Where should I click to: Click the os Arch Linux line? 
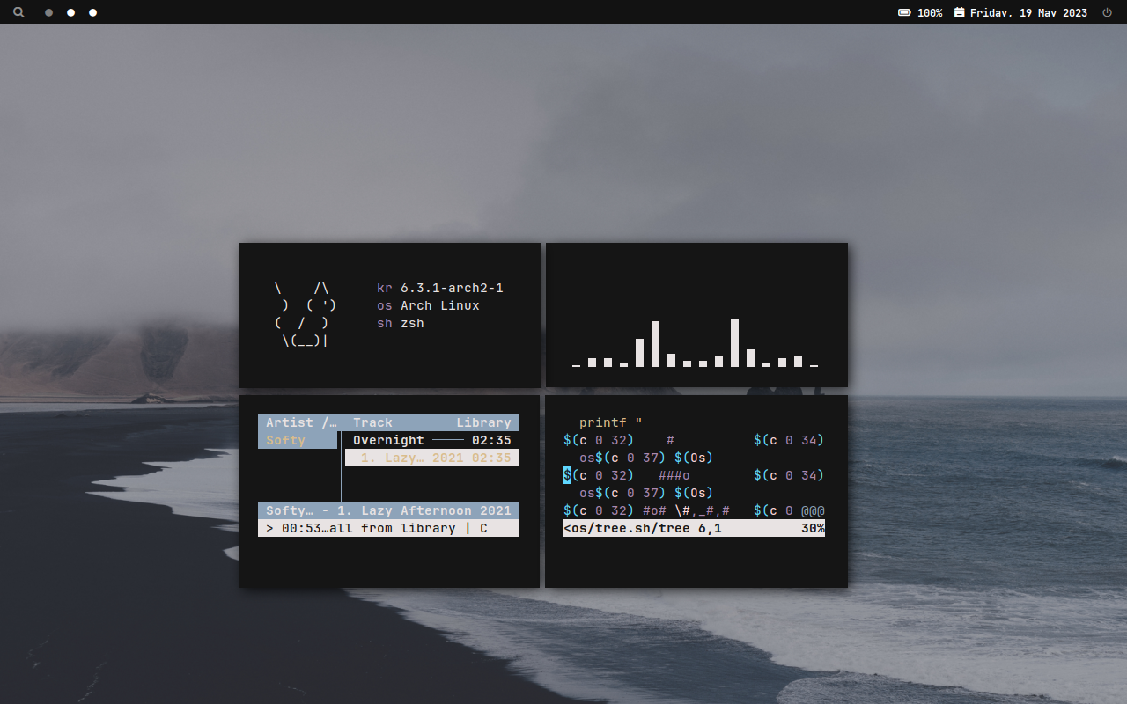(x=428, y=305)
